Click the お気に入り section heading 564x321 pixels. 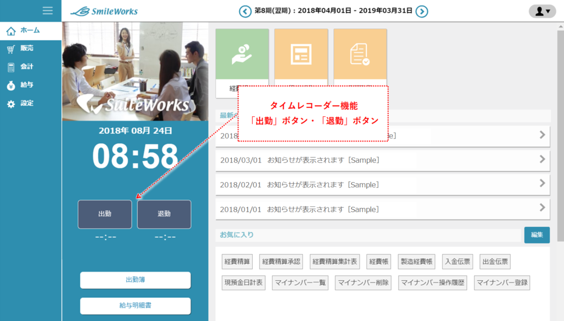pos(237,235)
